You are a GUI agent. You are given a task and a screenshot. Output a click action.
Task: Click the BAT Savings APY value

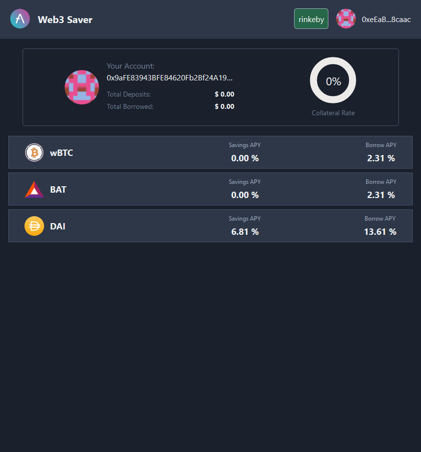pos(245,195)
